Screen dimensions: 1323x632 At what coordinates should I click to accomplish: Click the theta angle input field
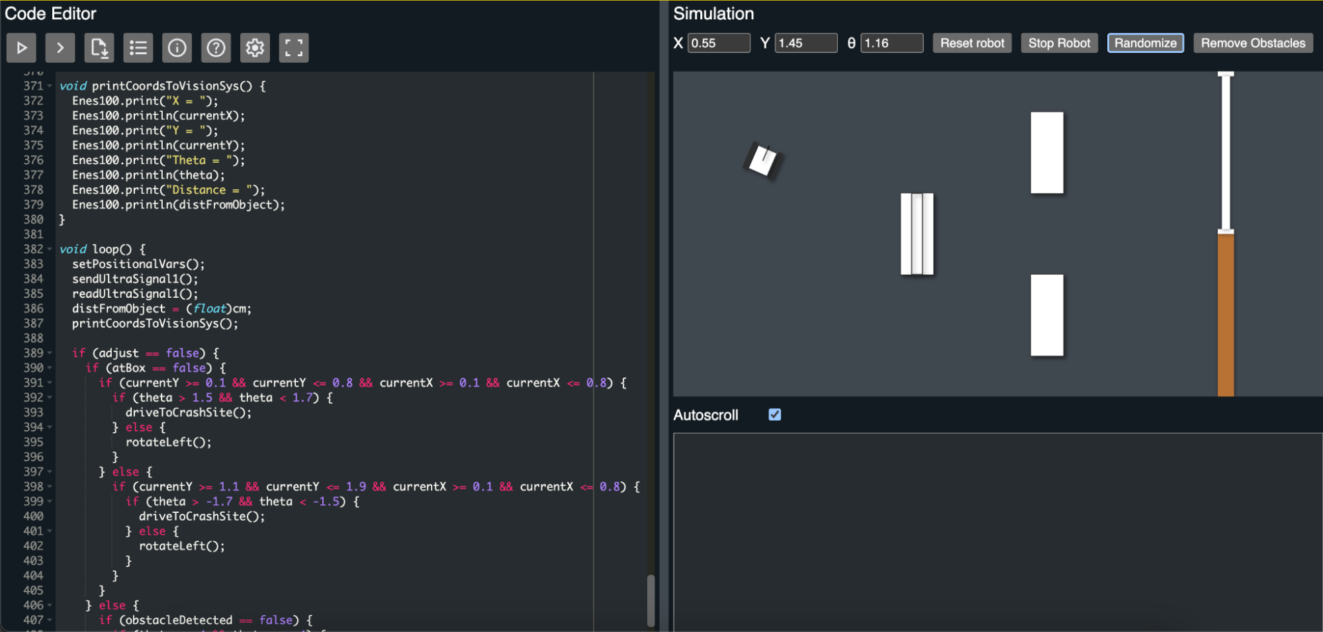(x=891, y=43)
